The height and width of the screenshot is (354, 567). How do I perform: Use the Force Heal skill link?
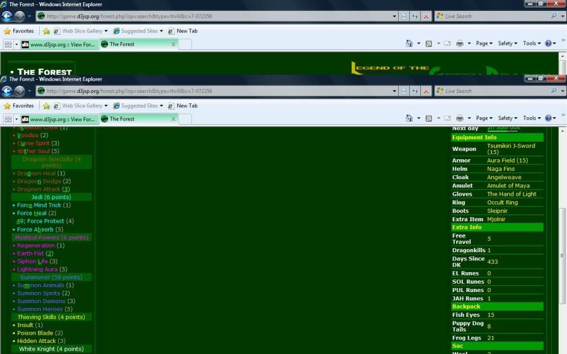pyautogui.click(x=32, y=213)
